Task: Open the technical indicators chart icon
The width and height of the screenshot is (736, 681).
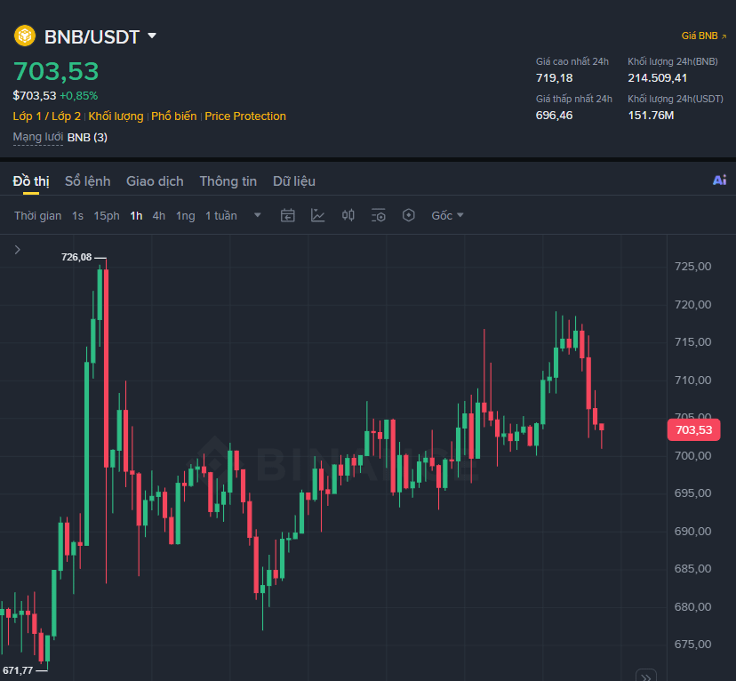Action: click(317, 215)
